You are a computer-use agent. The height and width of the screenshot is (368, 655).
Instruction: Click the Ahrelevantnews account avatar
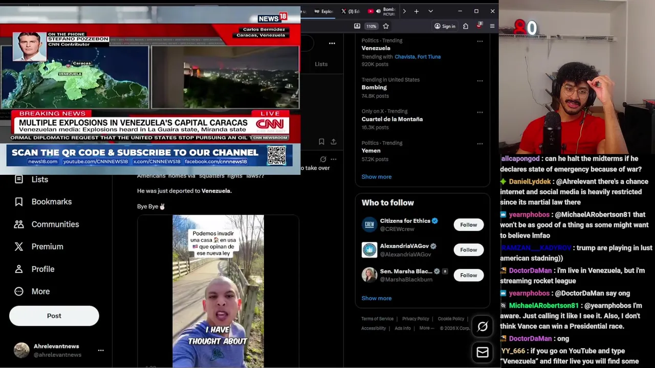click(x=21, y=351)
